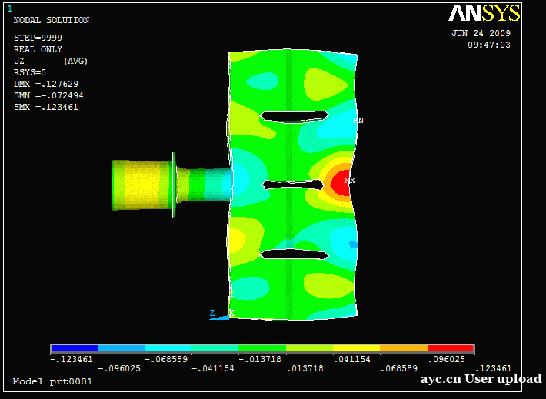
Task: Click the dark blue legend swatch
Action: [x=74, y=349]
